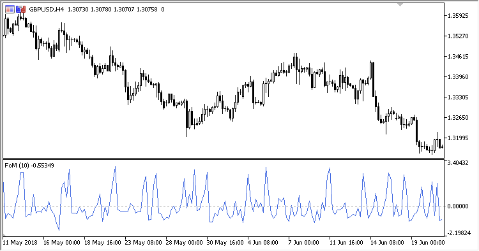Screen dimensions: 479x251
Task: Click the 1.35270 price scale label
Action: click(458, 36)
